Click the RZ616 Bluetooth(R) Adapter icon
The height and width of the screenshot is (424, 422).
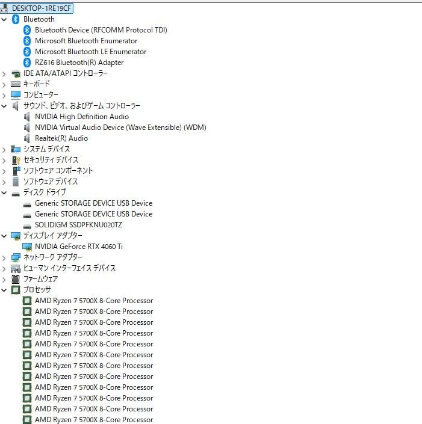27,63
